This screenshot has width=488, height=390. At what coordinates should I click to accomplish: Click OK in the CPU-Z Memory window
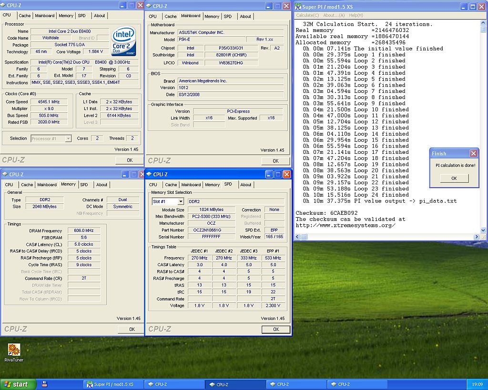(132, 329)
